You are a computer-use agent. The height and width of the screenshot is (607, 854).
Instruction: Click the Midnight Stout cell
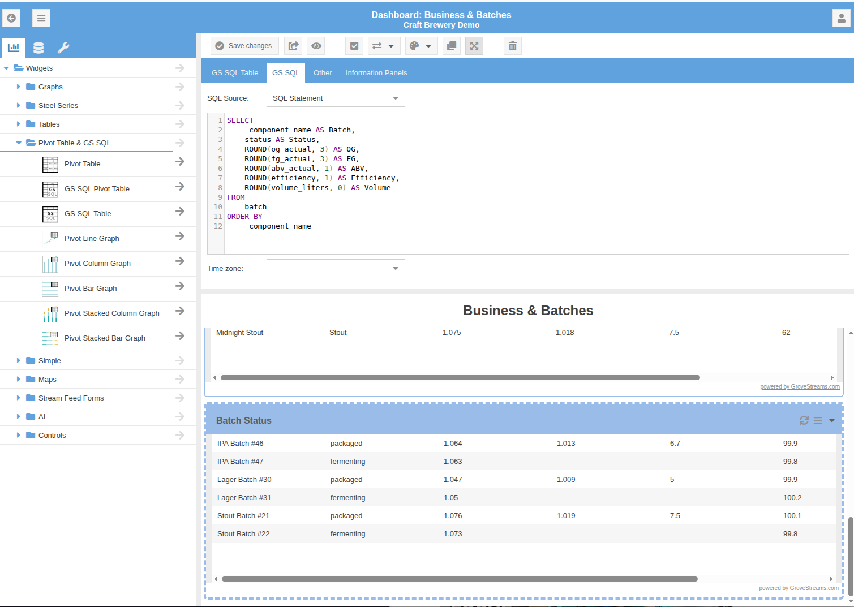click(x=239, y=333)
